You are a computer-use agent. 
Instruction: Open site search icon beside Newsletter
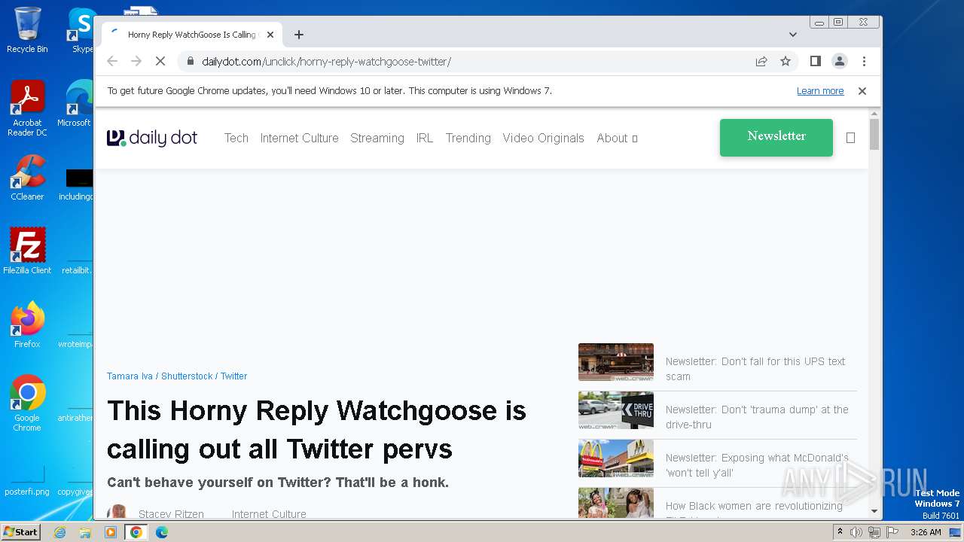(x=850, y=138)
